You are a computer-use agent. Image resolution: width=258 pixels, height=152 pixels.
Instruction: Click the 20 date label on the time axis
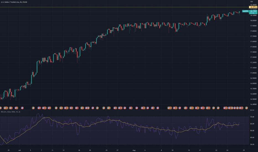90,150
